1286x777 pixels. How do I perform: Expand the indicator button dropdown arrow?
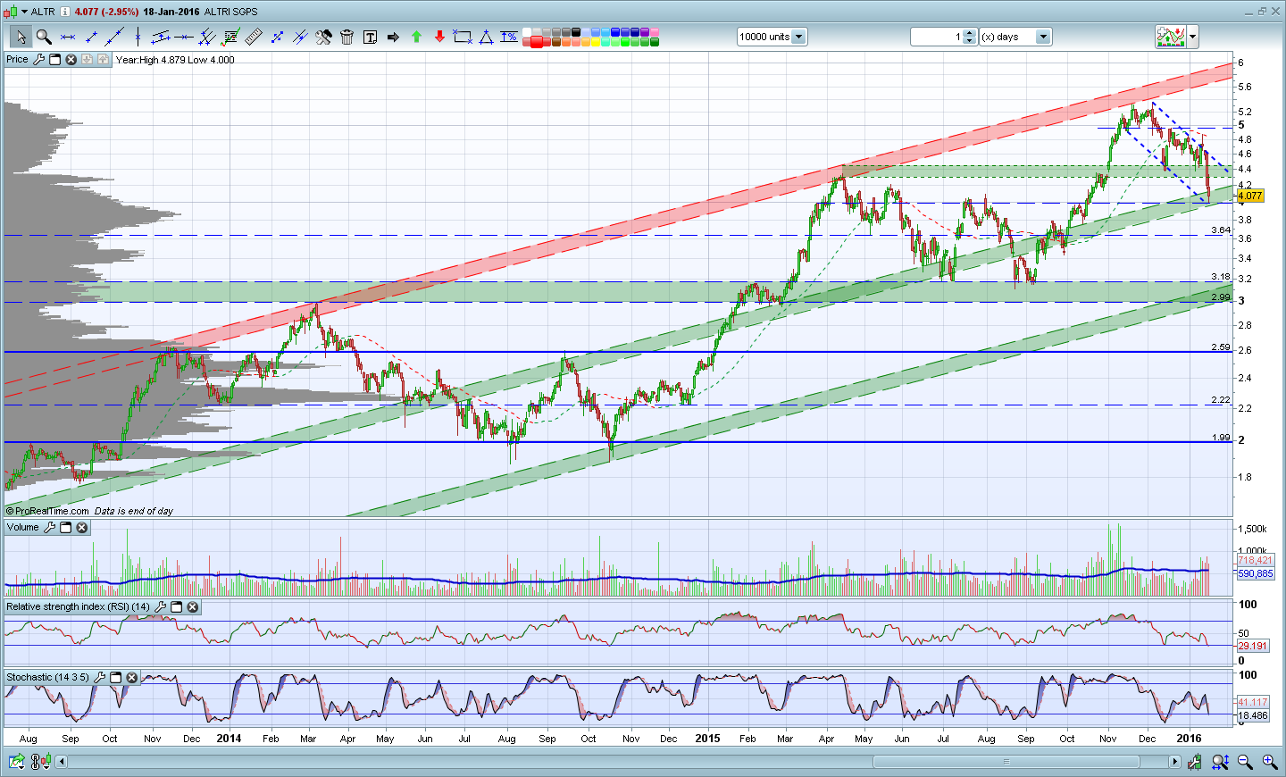[x=1193, y=37]
